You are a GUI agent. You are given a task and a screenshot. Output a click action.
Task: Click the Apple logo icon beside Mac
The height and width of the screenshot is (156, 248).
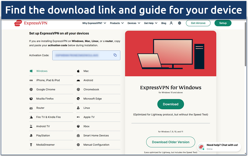click(x=78, y=71)
